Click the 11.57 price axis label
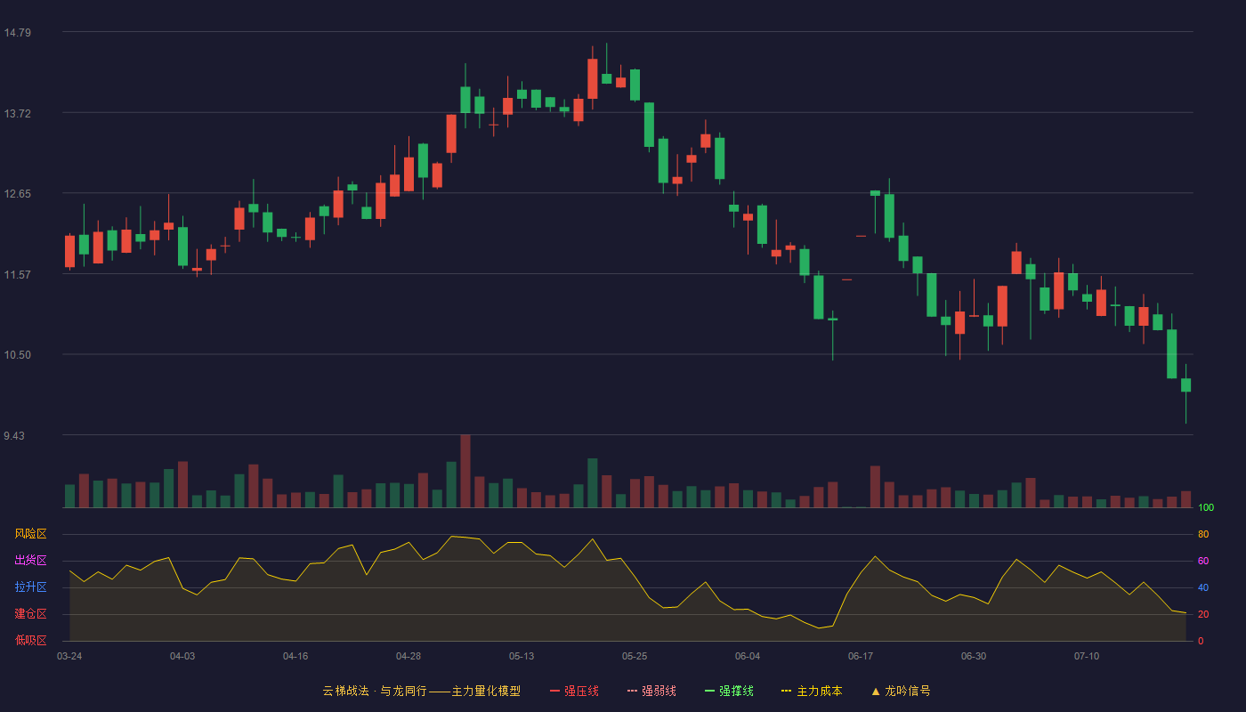This screenshot has height=712, width=1246. [x=17, y=274]
